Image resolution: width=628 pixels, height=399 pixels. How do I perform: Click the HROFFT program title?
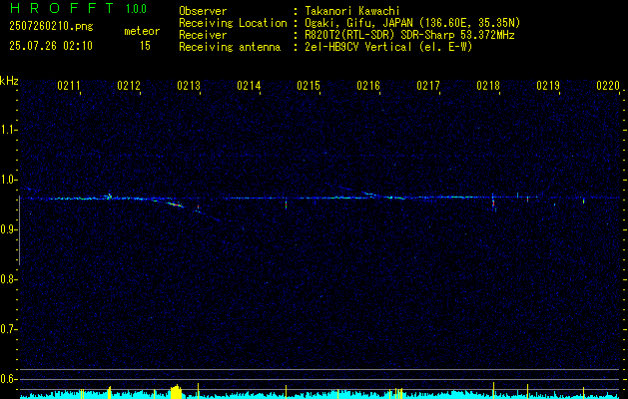(x=62, y=8)
